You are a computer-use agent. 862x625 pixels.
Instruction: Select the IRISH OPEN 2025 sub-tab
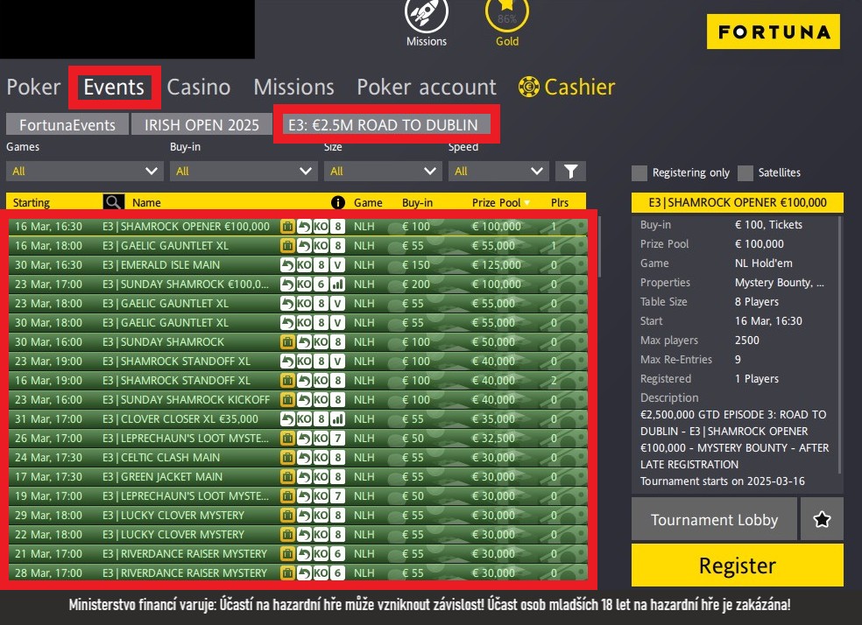[201, 124]
